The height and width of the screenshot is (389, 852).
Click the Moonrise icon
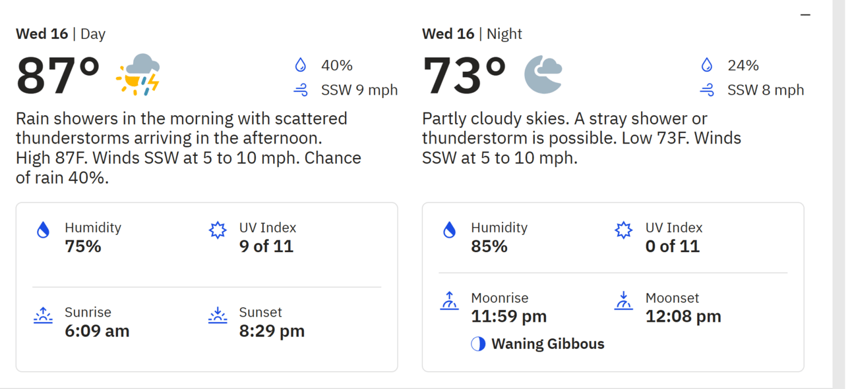[449, 301]
